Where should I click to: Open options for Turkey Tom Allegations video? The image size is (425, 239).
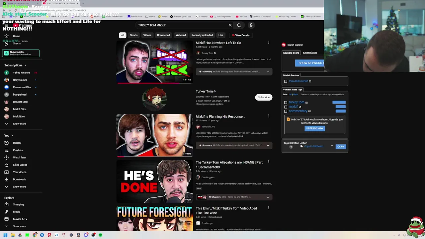(269, 162)
